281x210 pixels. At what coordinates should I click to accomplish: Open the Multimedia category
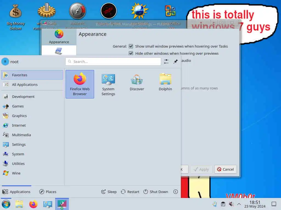tap(32, 135)
